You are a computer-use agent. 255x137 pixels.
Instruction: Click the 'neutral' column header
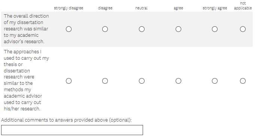pyautogui.click(x=141, y=8)
